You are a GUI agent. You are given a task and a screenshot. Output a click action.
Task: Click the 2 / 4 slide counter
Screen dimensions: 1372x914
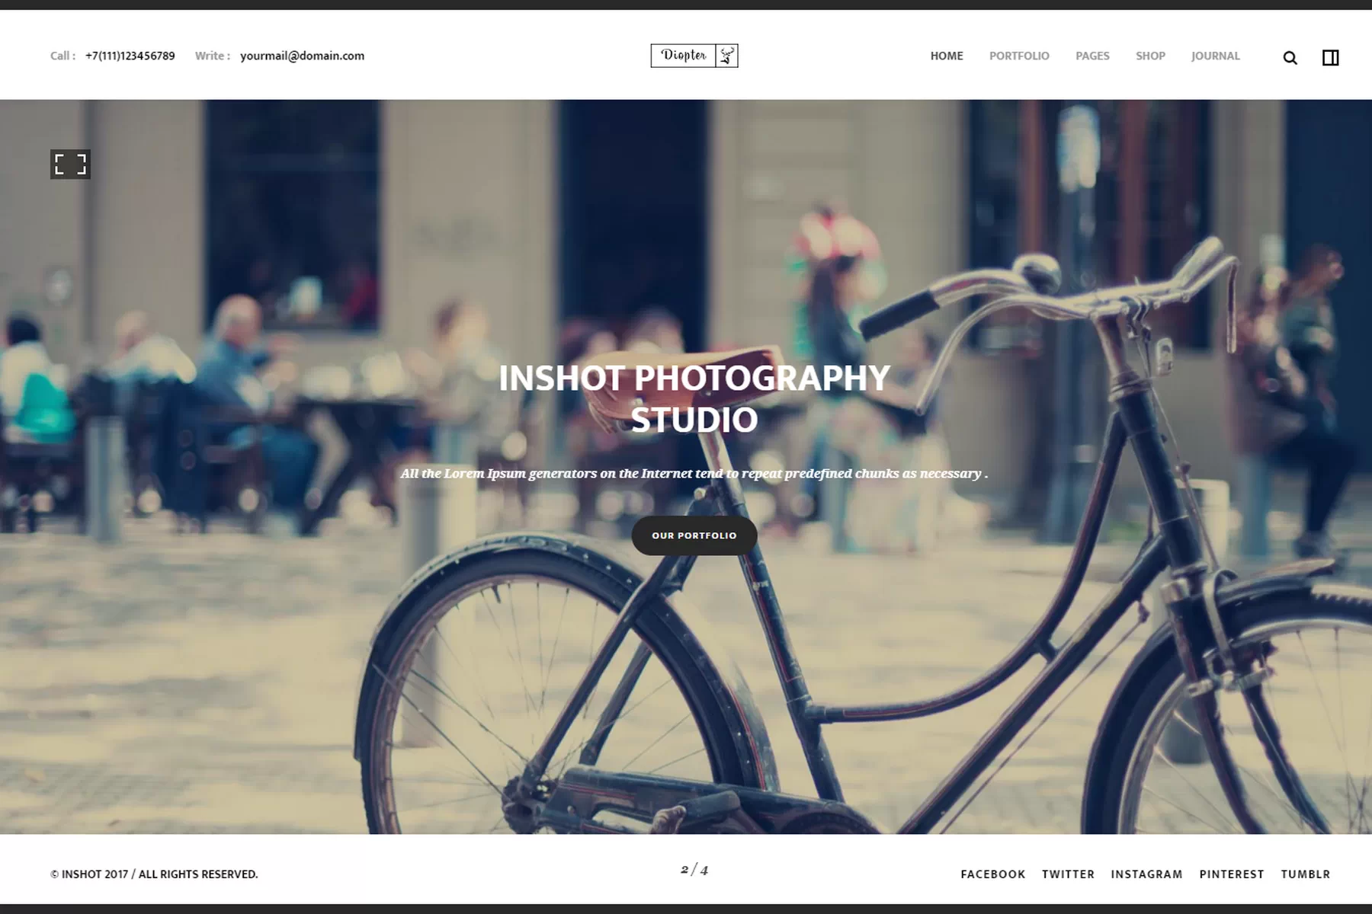(x=694, y=870)
